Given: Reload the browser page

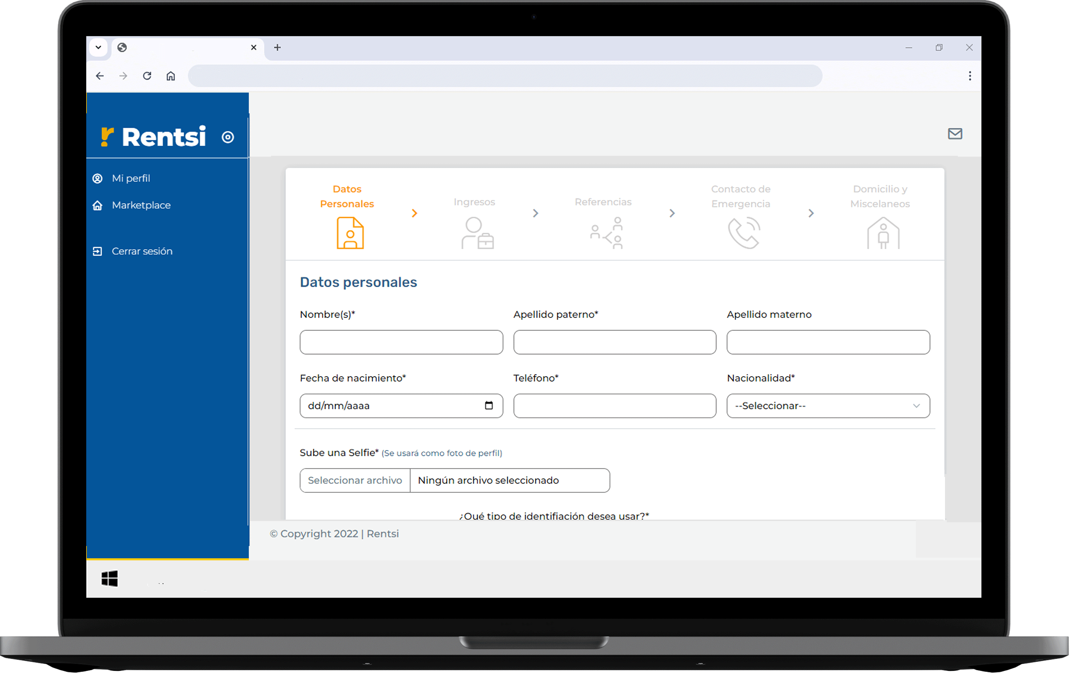Looking at the screenshot, I should pos(147,76).
